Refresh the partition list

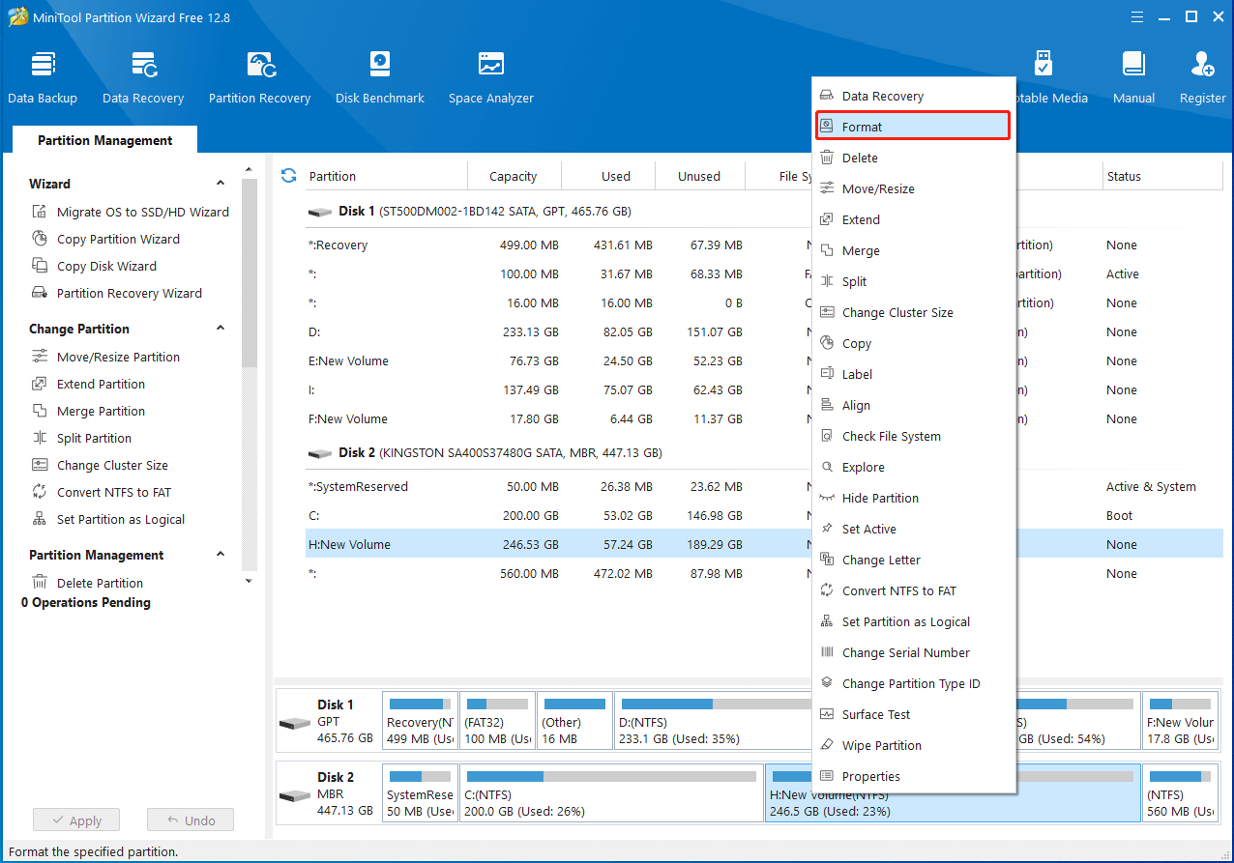click(288, 175)
